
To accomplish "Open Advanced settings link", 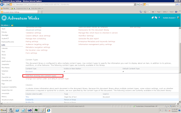I will point(33,30).
